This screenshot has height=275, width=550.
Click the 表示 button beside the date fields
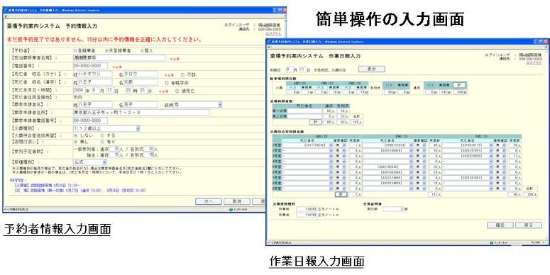pyautogui.click(x=371, y=69)
